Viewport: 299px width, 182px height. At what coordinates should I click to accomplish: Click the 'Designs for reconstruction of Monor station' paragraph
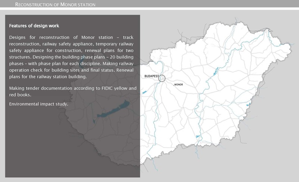point(71,57)
